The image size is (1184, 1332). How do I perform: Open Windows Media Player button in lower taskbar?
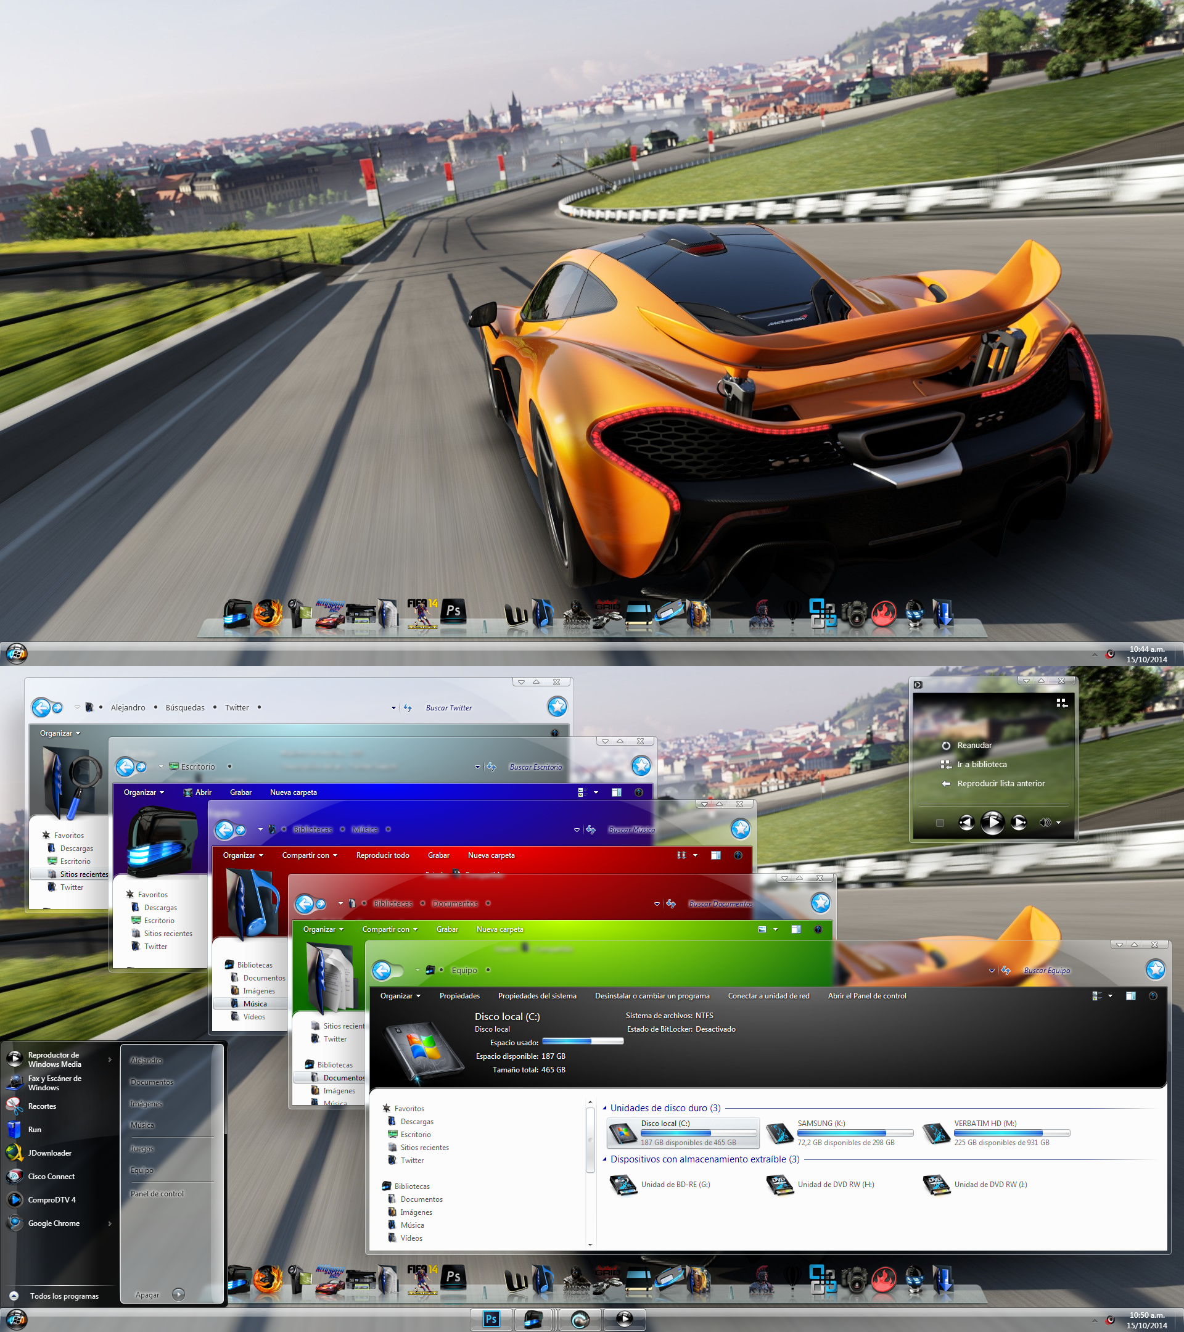(x=624, y=1319)
